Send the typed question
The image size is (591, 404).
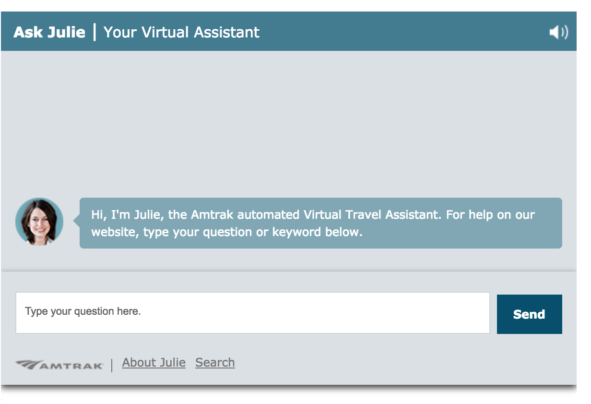point(529,314)
